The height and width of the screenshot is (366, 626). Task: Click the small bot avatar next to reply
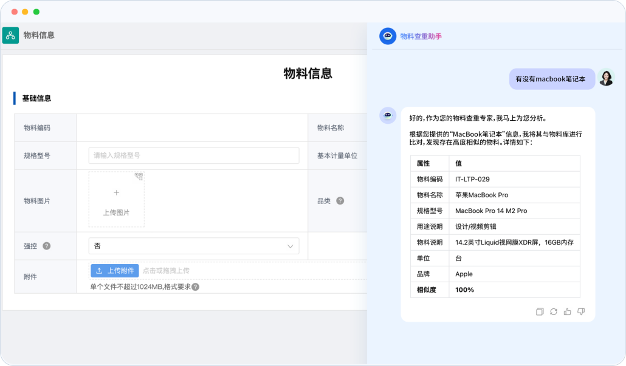388,115
